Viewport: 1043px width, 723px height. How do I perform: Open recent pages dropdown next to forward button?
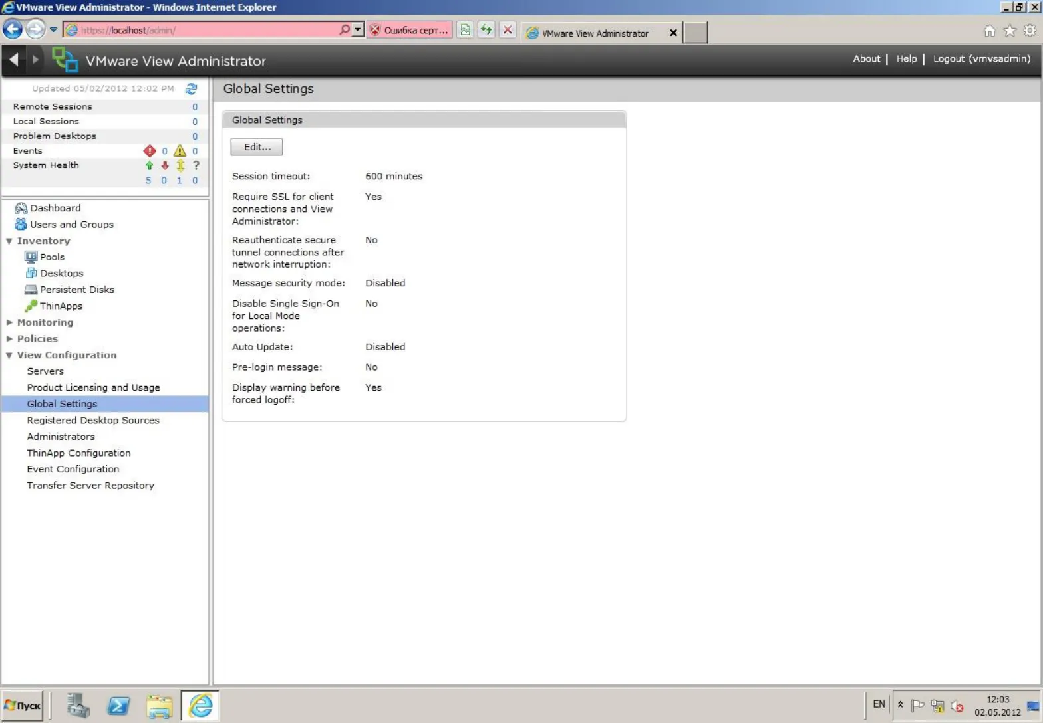click(x=53, y=30)
